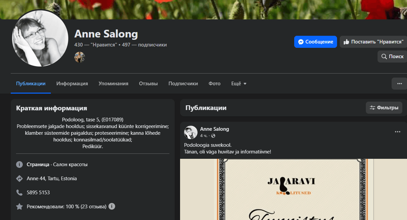The image size is (407, 220).
Task: Open the Подписчики tab
Action: 183,84
